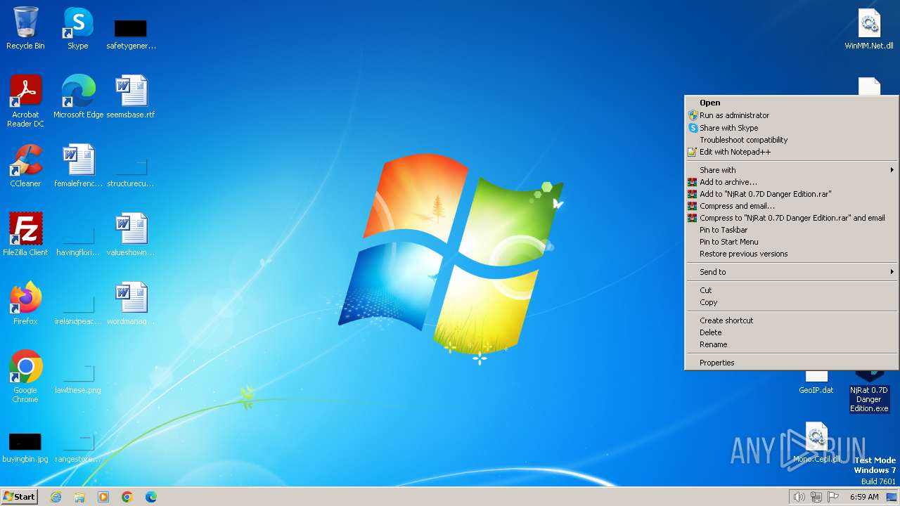900x506 pixels.
Task: Launch Microsoft Edge desktop shortcut
Action: point(78,97)
